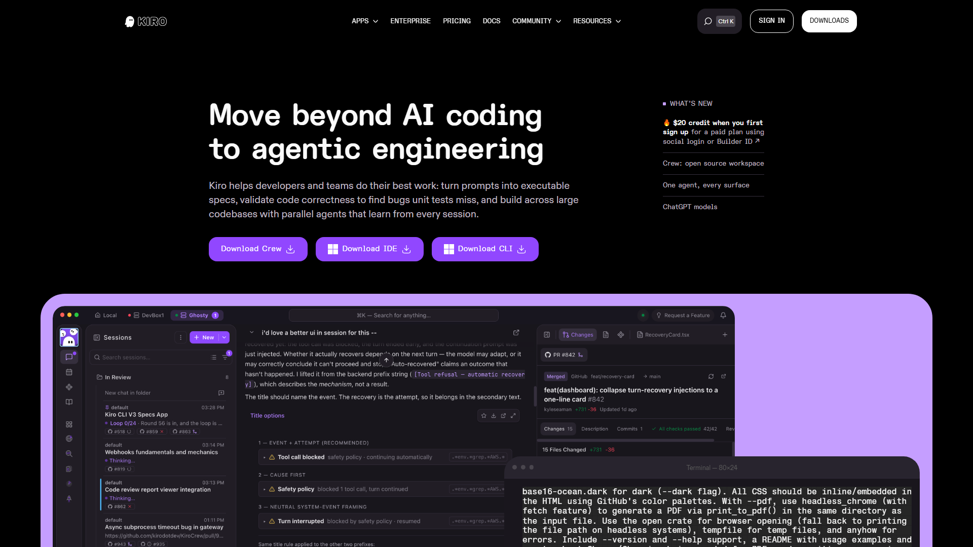The image size is (973, 547).
Task: Click the DOWNLOADS button
Action: click(829, 21)
